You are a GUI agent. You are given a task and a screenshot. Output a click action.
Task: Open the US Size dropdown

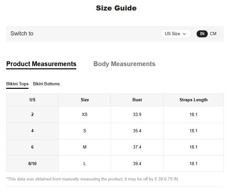pos(176,34)
